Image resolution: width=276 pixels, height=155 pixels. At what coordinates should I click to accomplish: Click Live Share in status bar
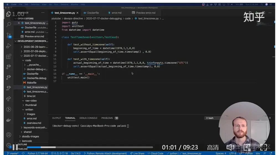coord(137,153)
